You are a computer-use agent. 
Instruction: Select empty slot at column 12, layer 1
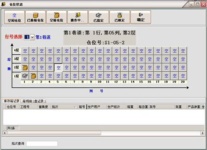(x=116, y=76)
